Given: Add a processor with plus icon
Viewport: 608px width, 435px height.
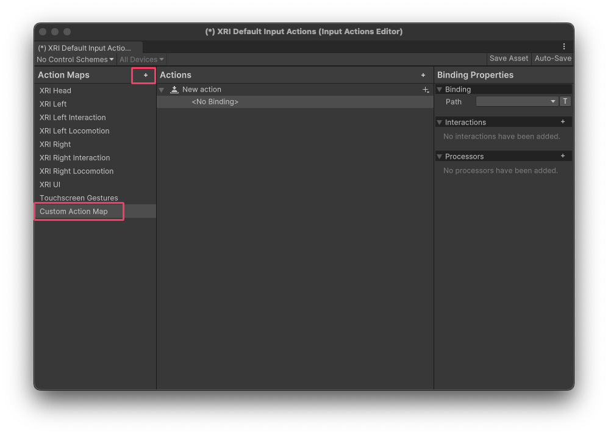Looking at the screenshot, I should pyautogui.click(x=563, y=156).
